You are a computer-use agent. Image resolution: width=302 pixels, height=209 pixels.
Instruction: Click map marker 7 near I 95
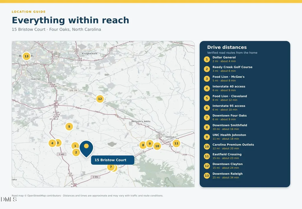click(x=111, y=167)
